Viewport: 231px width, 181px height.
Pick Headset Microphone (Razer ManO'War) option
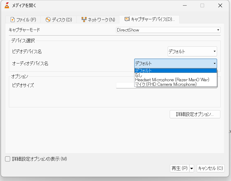click(x=172, y=80)
